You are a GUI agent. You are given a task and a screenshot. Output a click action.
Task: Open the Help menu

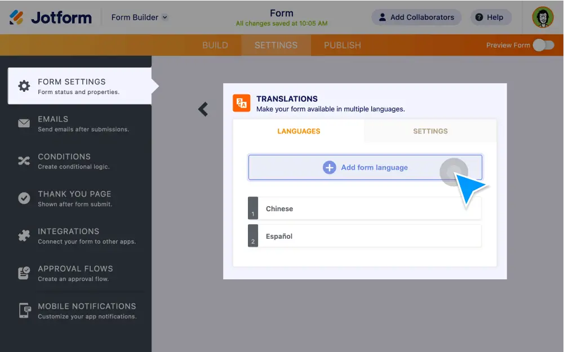pos(490,17)
